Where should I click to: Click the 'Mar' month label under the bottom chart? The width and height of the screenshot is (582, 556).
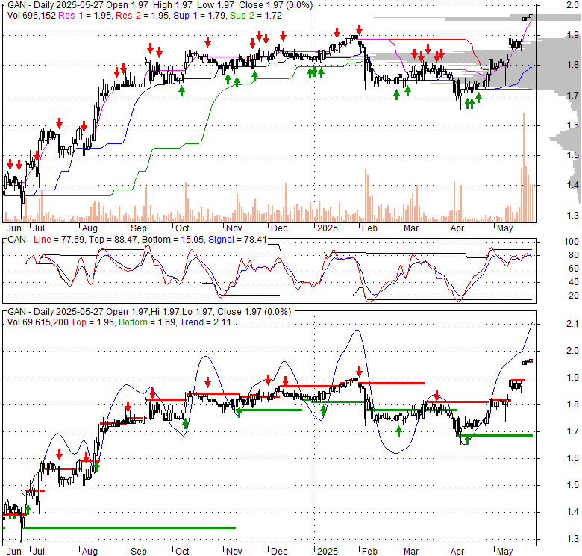411,552
